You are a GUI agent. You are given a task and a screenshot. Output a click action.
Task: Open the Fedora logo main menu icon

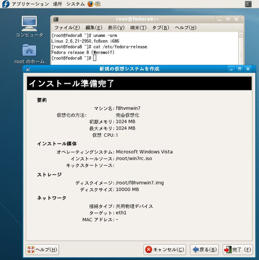pyautogui.click(x=6, y=4)
